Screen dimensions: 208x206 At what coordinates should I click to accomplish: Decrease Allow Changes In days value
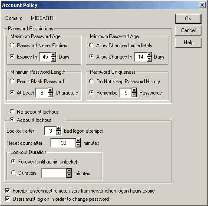click(149, 59)
